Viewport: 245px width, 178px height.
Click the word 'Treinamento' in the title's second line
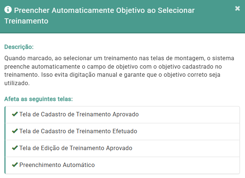point(26,21)
